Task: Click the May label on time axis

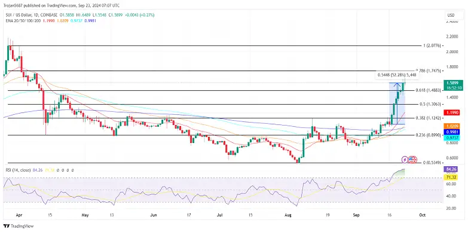Action: (85, 215)
